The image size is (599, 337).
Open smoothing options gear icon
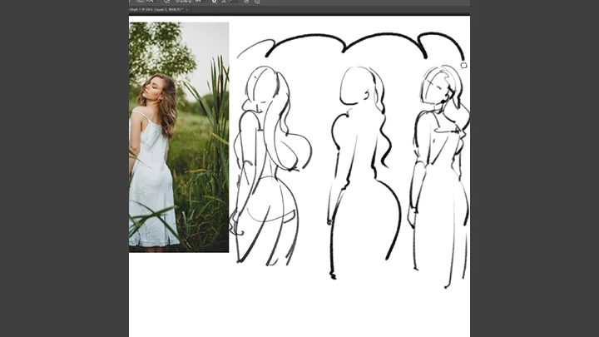[x=214, y=2]
